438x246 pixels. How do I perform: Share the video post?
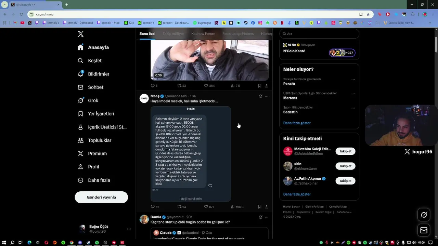pos(267,86)
